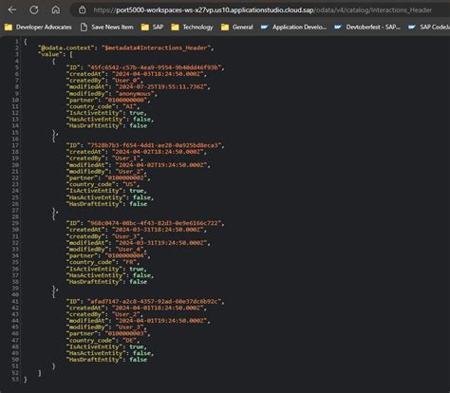Click the browser back arrow
Screen dimensions: 450x393
12,10
